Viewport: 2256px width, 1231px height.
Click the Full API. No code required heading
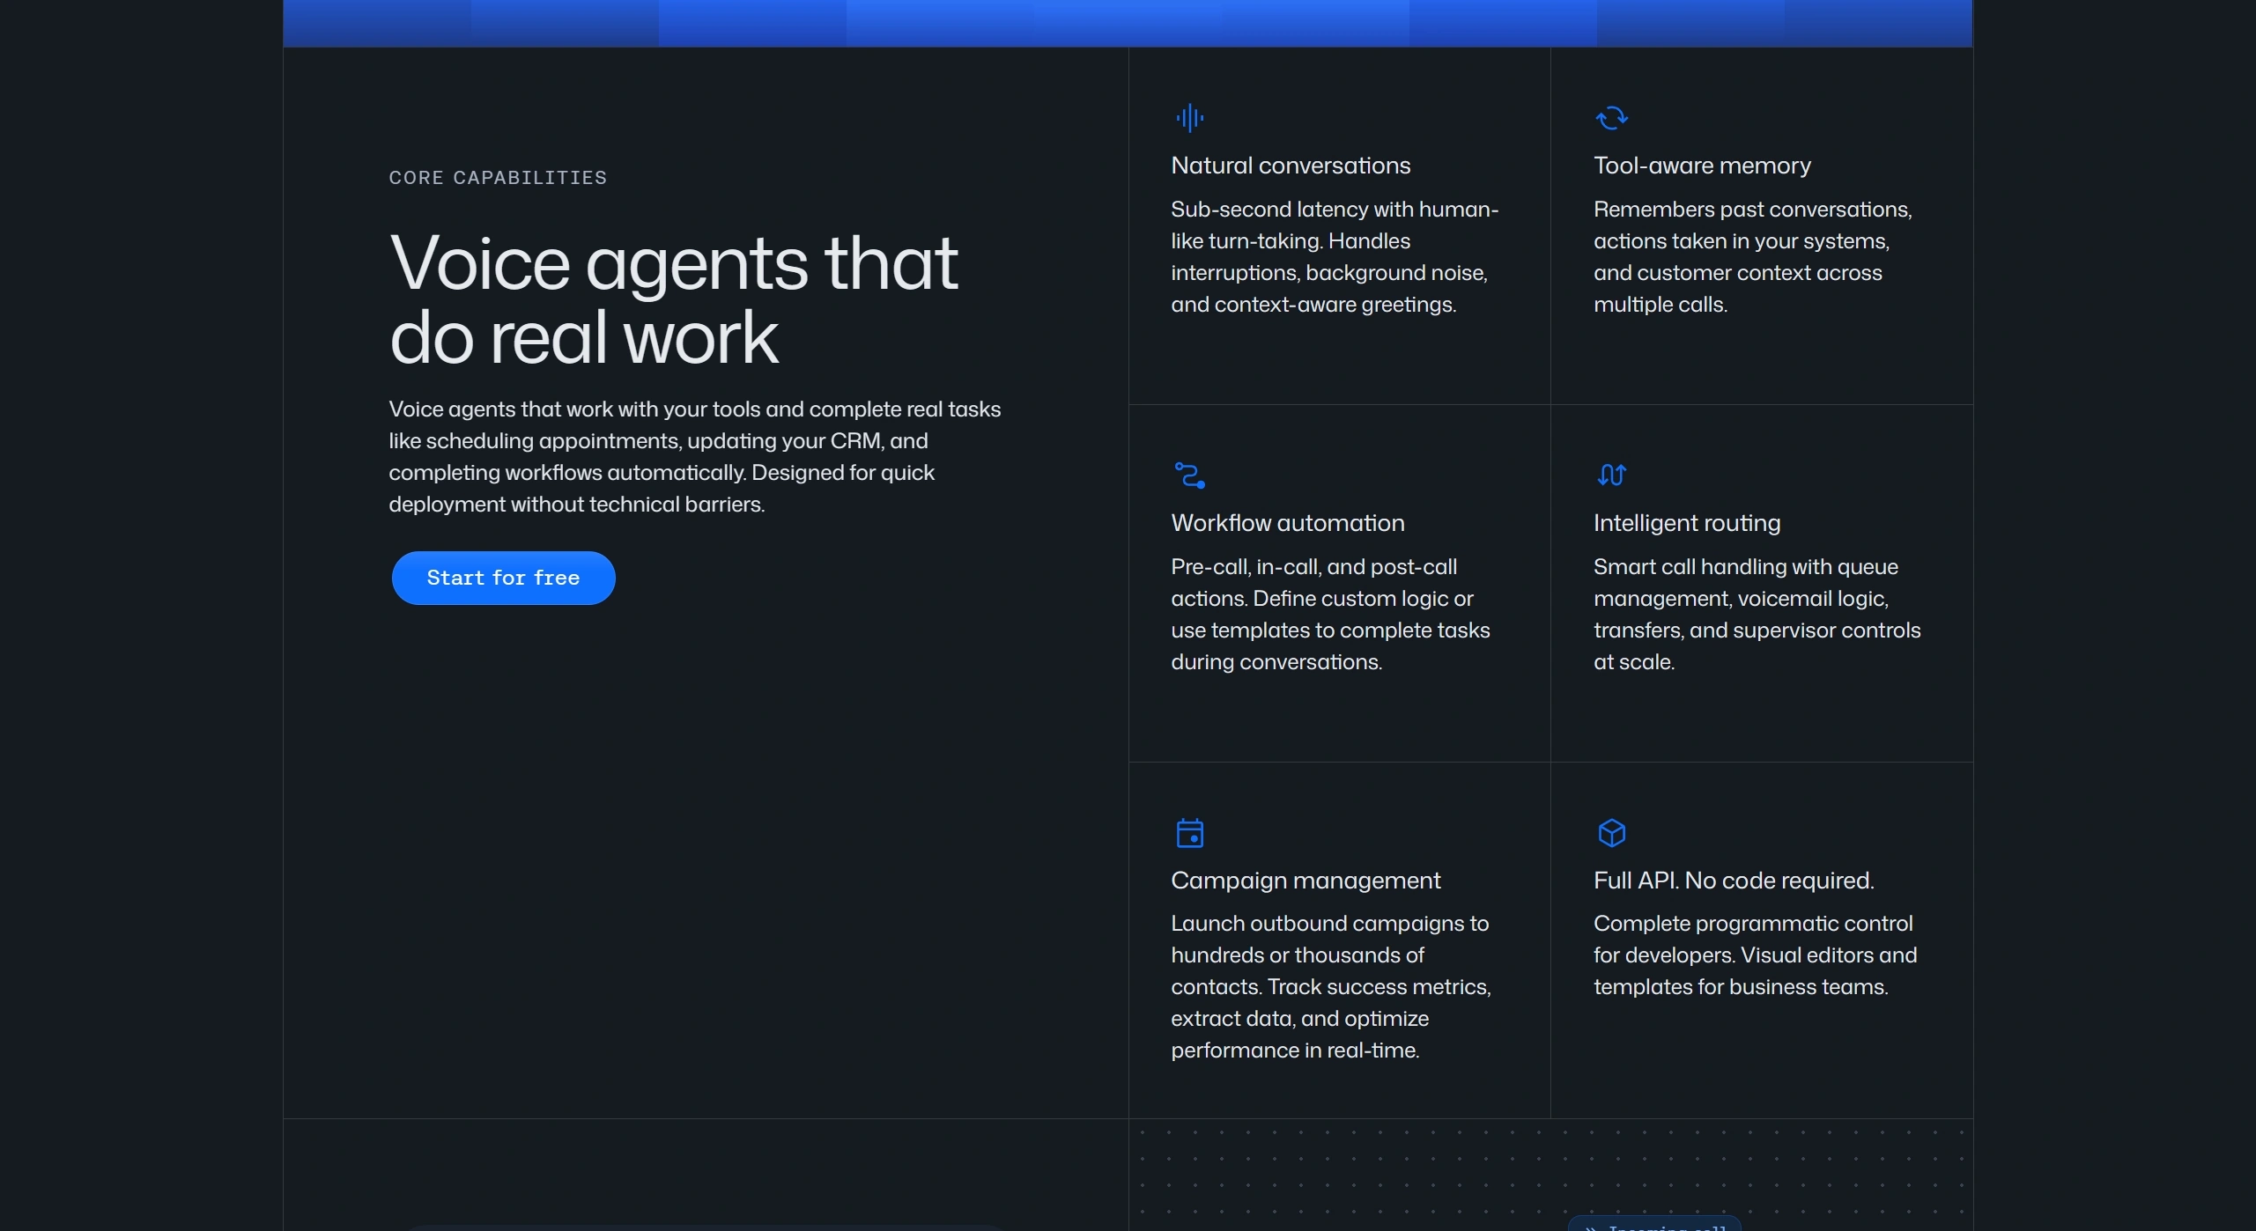1733,881
